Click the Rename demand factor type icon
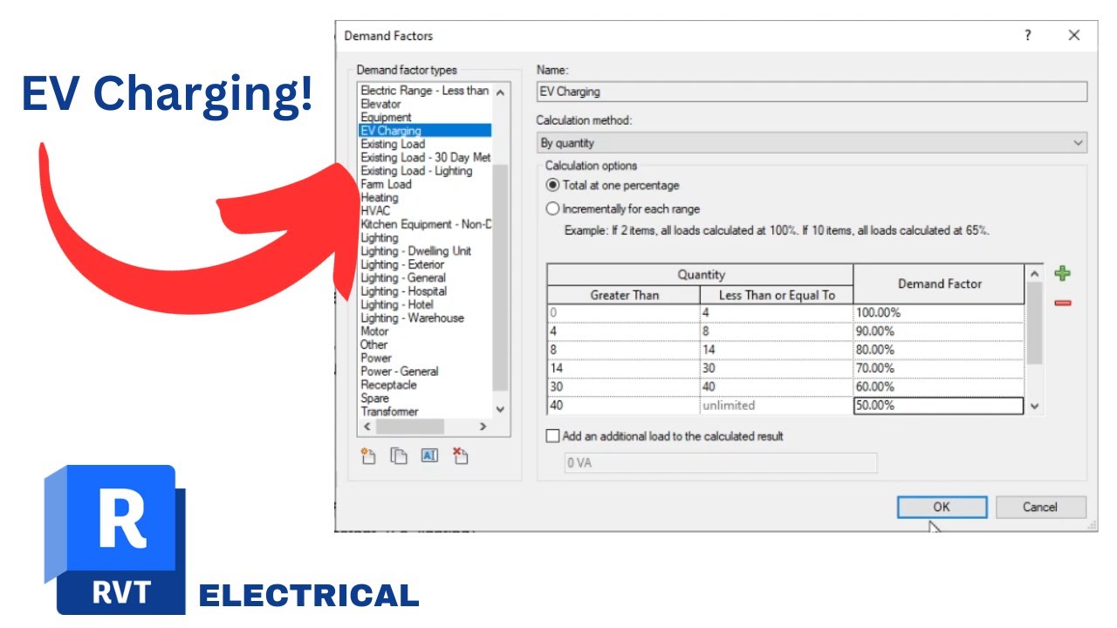Image resolution: width=1117 pixels, height=628 pixels. 429,455
